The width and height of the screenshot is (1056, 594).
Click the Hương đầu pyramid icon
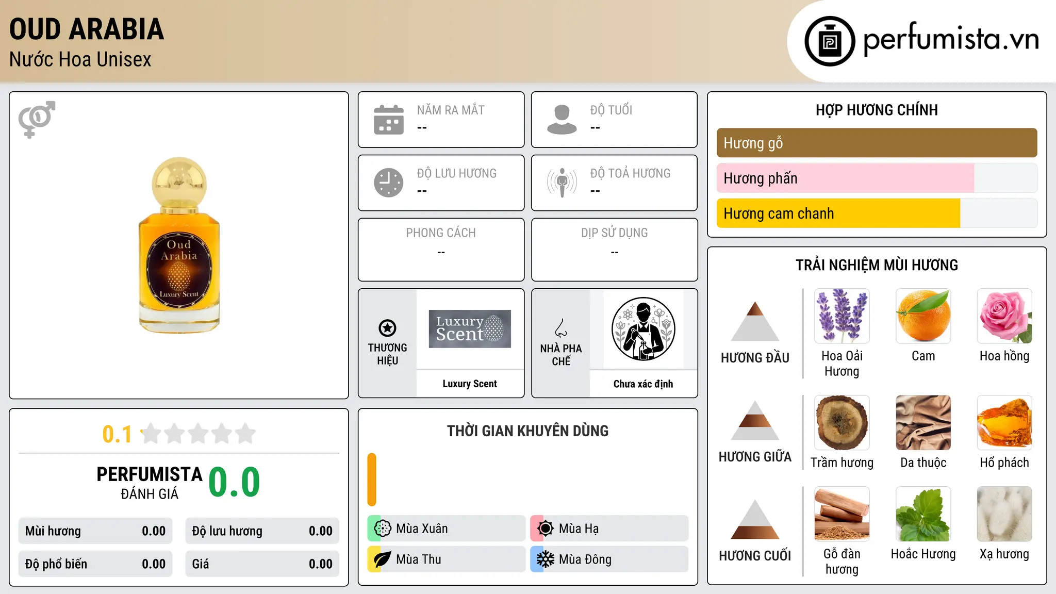pos(755,321)
